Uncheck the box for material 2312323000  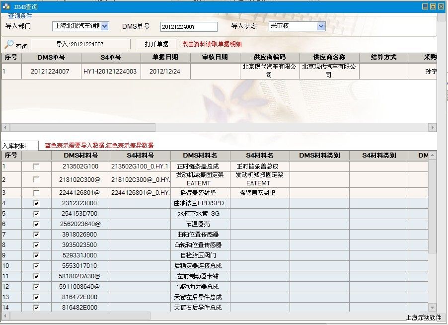pos(36,203)
